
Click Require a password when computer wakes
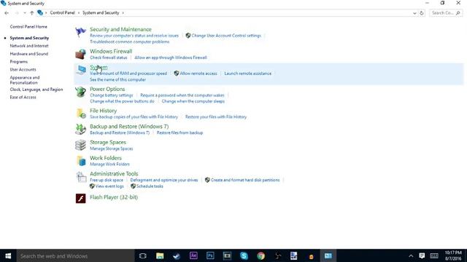(x=182, y=95)
